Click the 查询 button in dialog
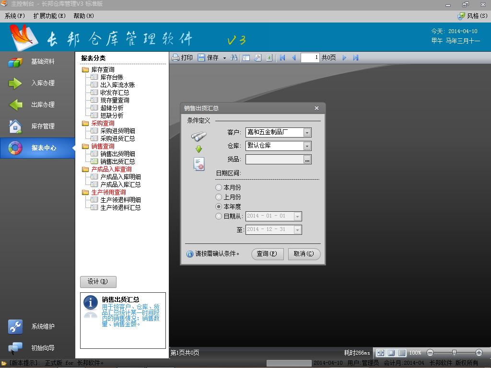491x368 pixels. click(267, 254)
